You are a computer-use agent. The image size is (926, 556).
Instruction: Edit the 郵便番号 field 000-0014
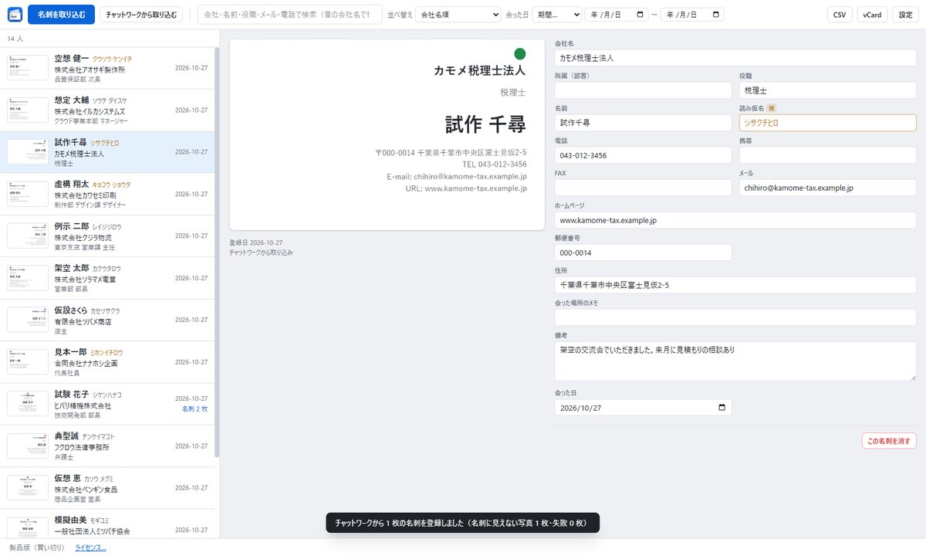pyautogui.click(x=643, y=253)
